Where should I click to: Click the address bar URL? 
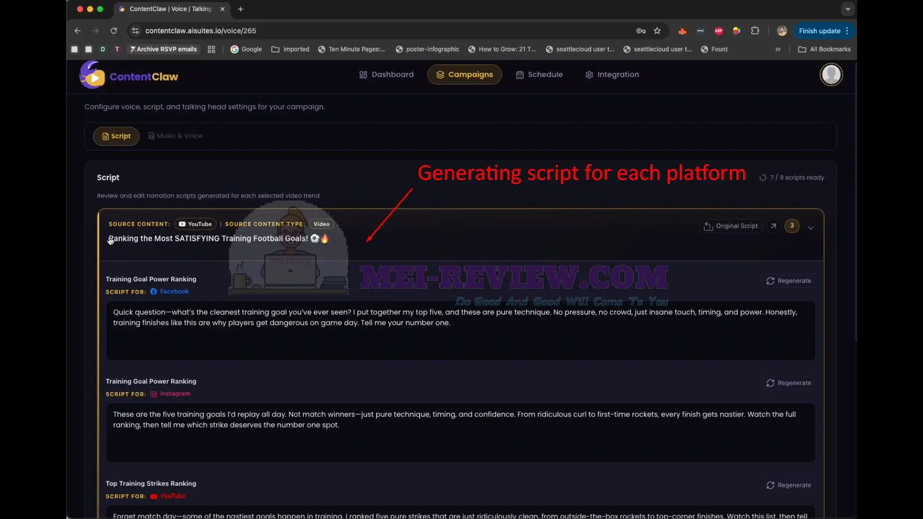[x=201, y=31]
